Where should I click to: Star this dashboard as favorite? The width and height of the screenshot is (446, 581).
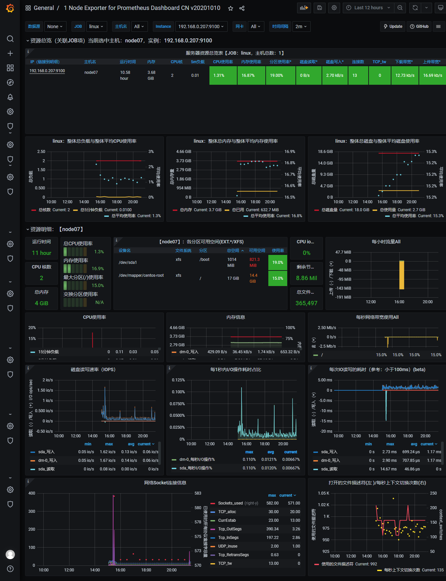click(x=231, y=8)
